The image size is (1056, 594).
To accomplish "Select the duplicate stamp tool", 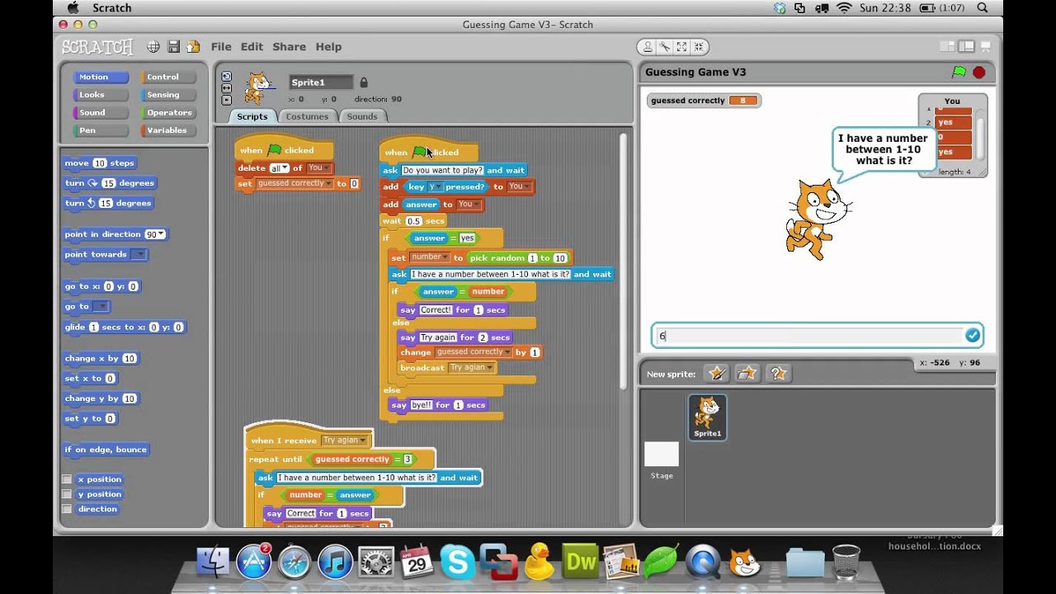I will (648, 47).
